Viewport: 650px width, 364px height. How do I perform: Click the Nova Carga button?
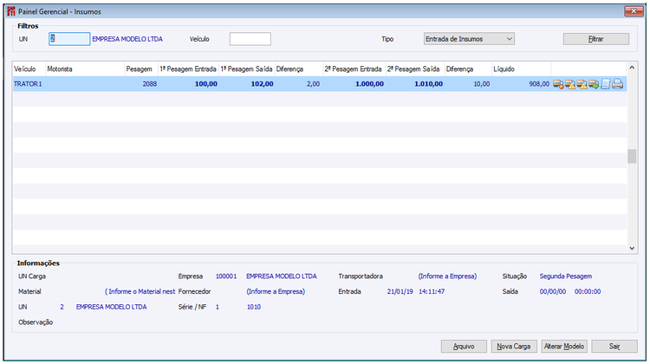pos(514,346)
